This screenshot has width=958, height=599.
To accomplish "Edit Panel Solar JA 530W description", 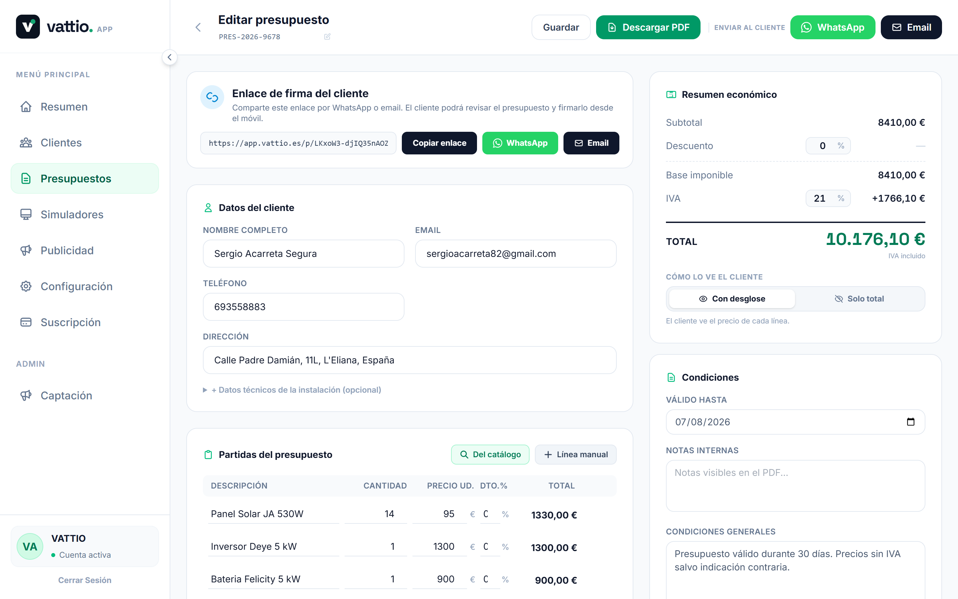I will pyautogui.click(x=273, y=514).
